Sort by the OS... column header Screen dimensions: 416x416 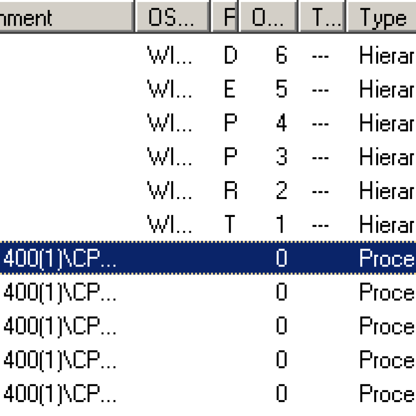[x=172, y=16]
